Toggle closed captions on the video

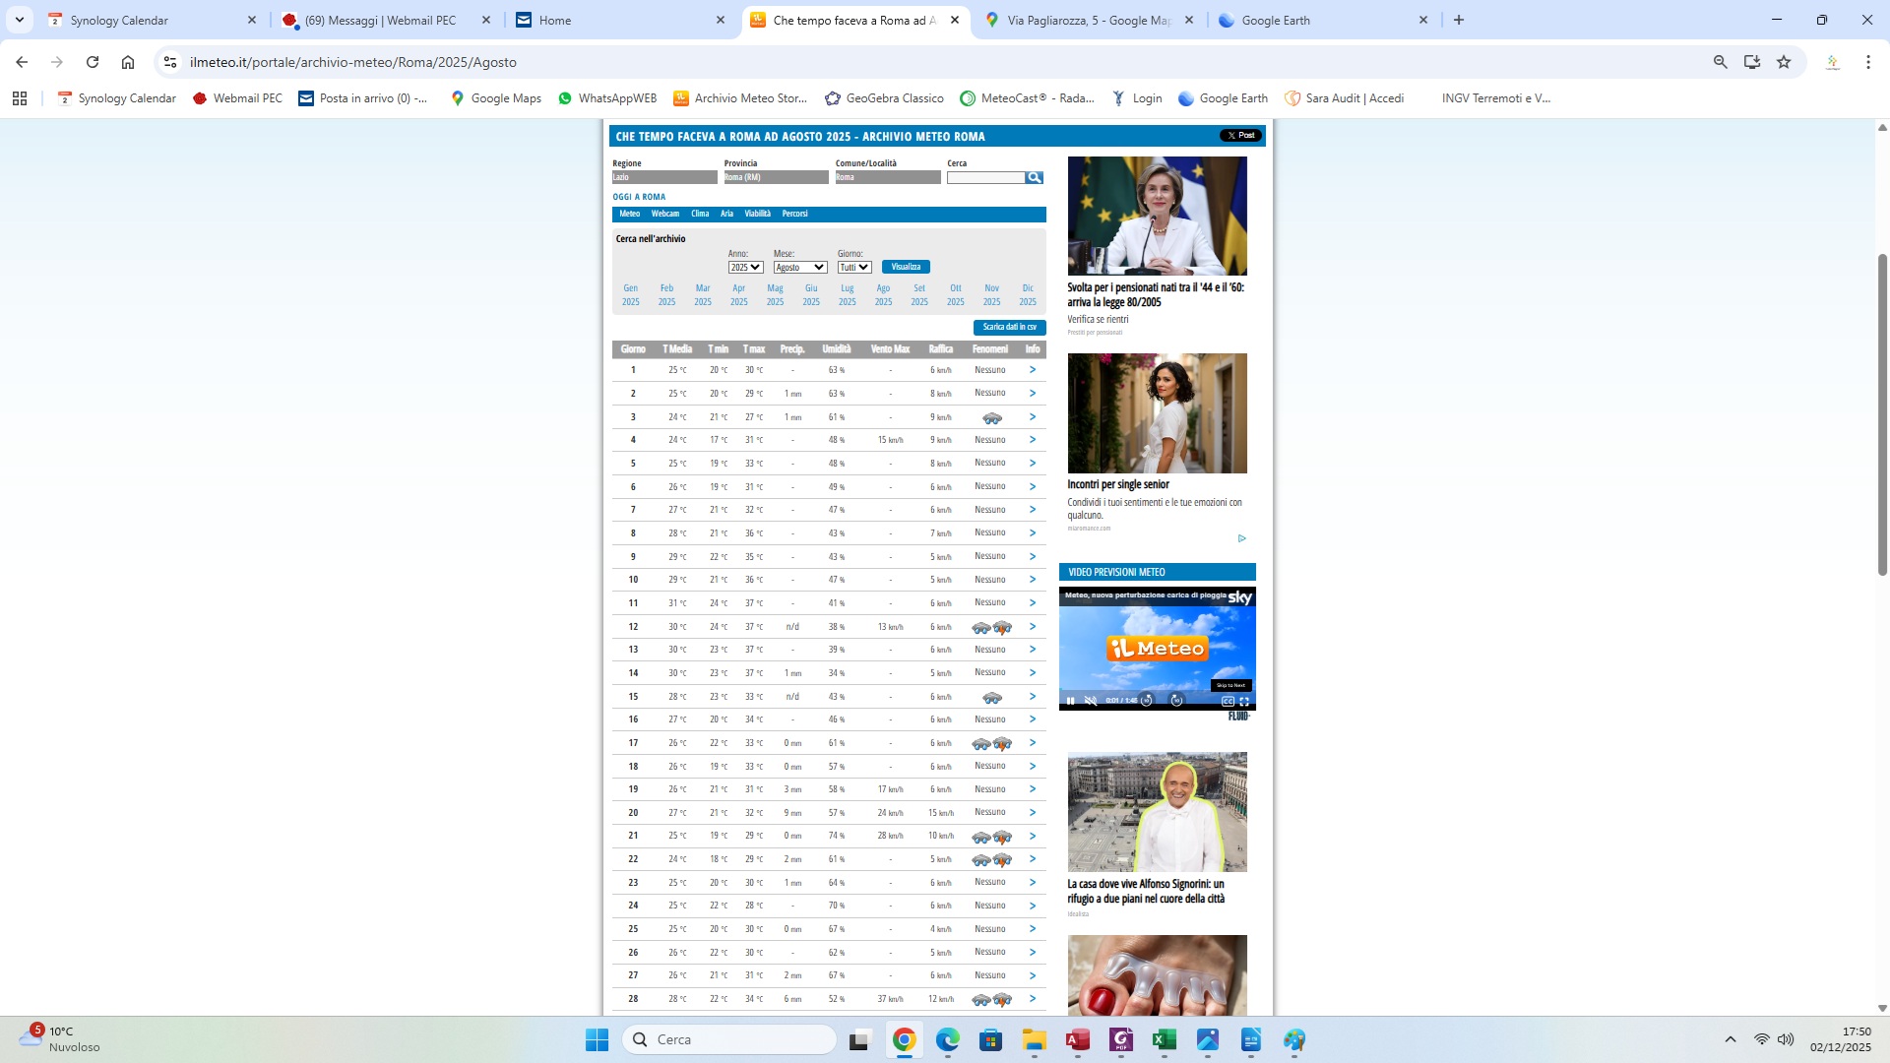coord(1228,701)
